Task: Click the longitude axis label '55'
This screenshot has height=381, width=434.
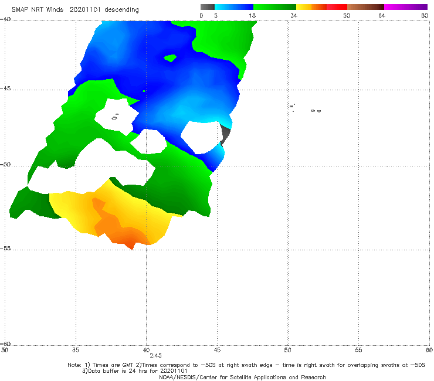Action: point(358,350)
